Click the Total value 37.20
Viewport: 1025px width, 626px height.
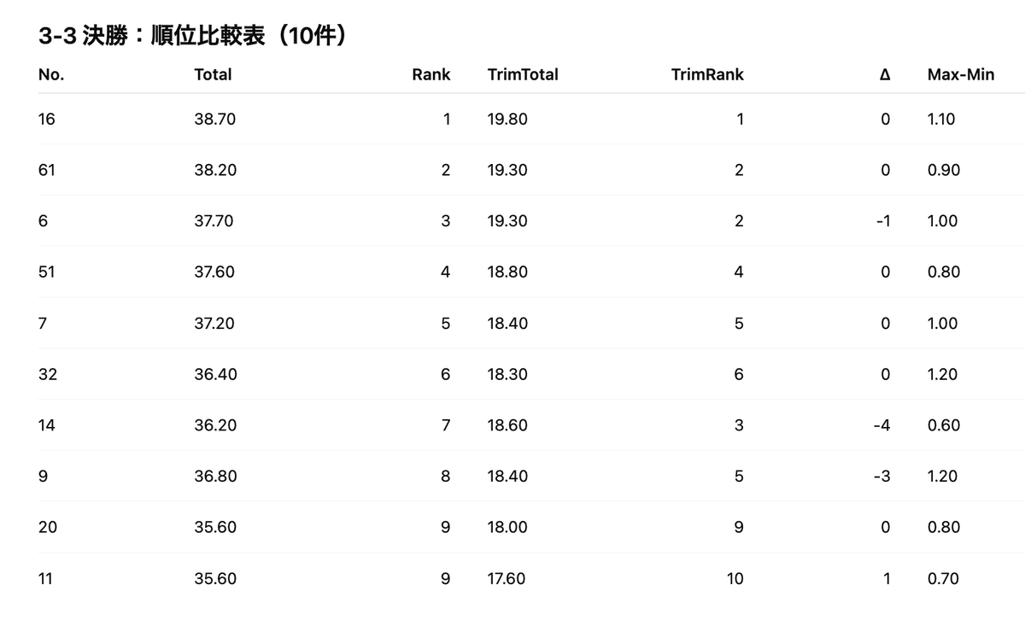point(214,324)
